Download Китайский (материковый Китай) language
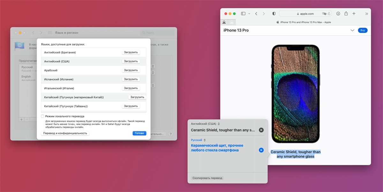Image resolution: width=383 pixels, height=192 pixels. 137,97
